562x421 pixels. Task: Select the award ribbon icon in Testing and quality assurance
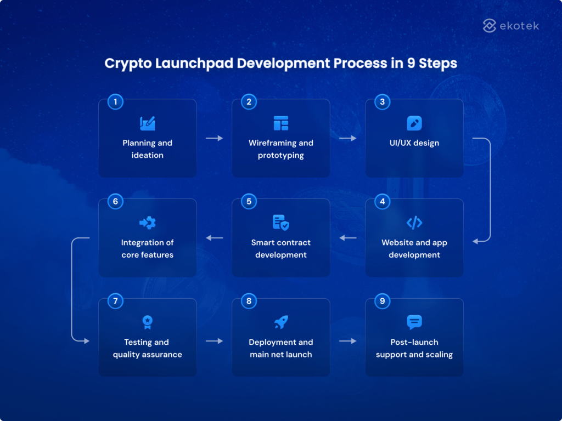[147, 322]
